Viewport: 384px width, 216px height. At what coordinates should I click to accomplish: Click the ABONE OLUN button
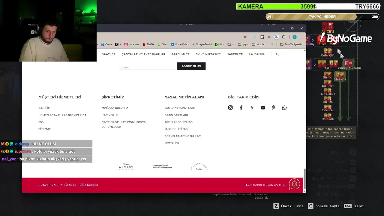coord(191,66)
